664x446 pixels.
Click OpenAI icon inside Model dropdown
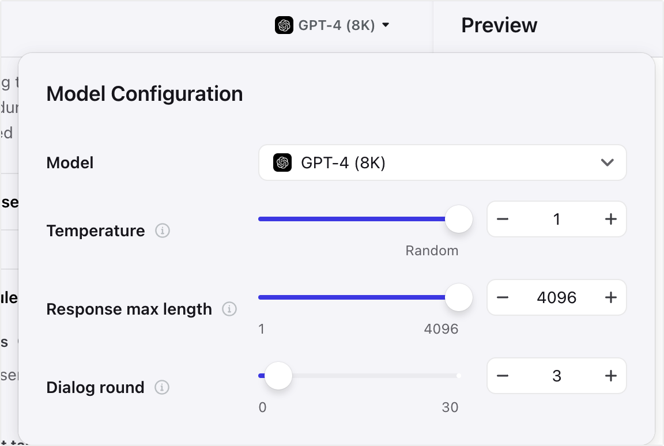click(x=282, y=162)
